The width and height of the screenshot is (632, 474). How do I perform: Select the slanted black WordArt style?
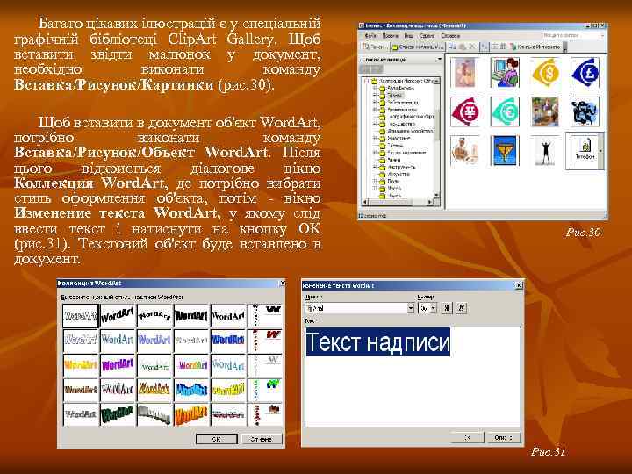(x=118, y=316)
